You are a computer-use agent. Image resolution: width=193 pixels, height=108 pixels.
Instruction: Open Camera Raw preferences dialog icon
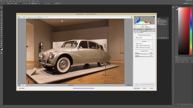[x=43, y=17]
